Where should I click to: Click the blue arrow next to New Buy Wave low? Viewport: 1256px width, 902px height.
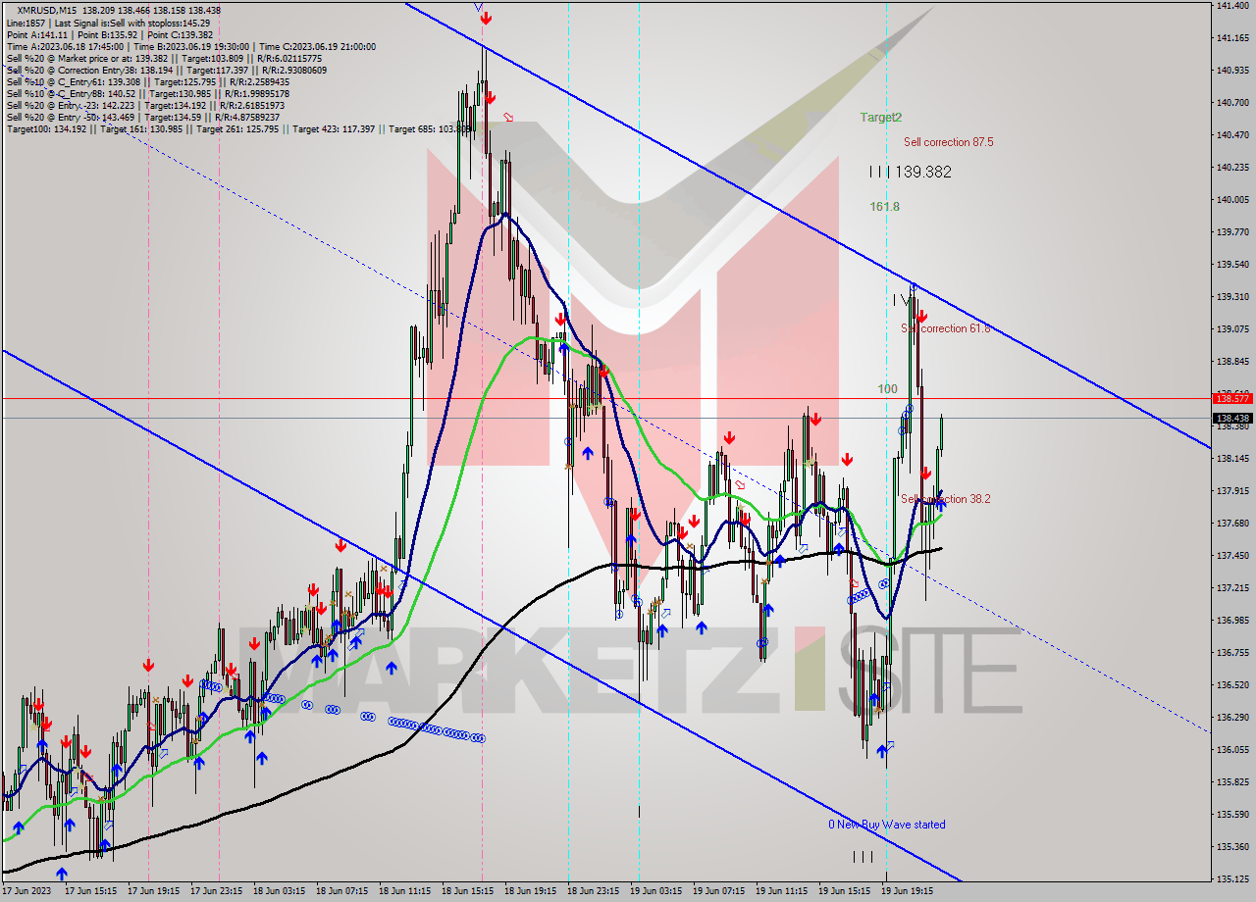[x=881, y=750]
